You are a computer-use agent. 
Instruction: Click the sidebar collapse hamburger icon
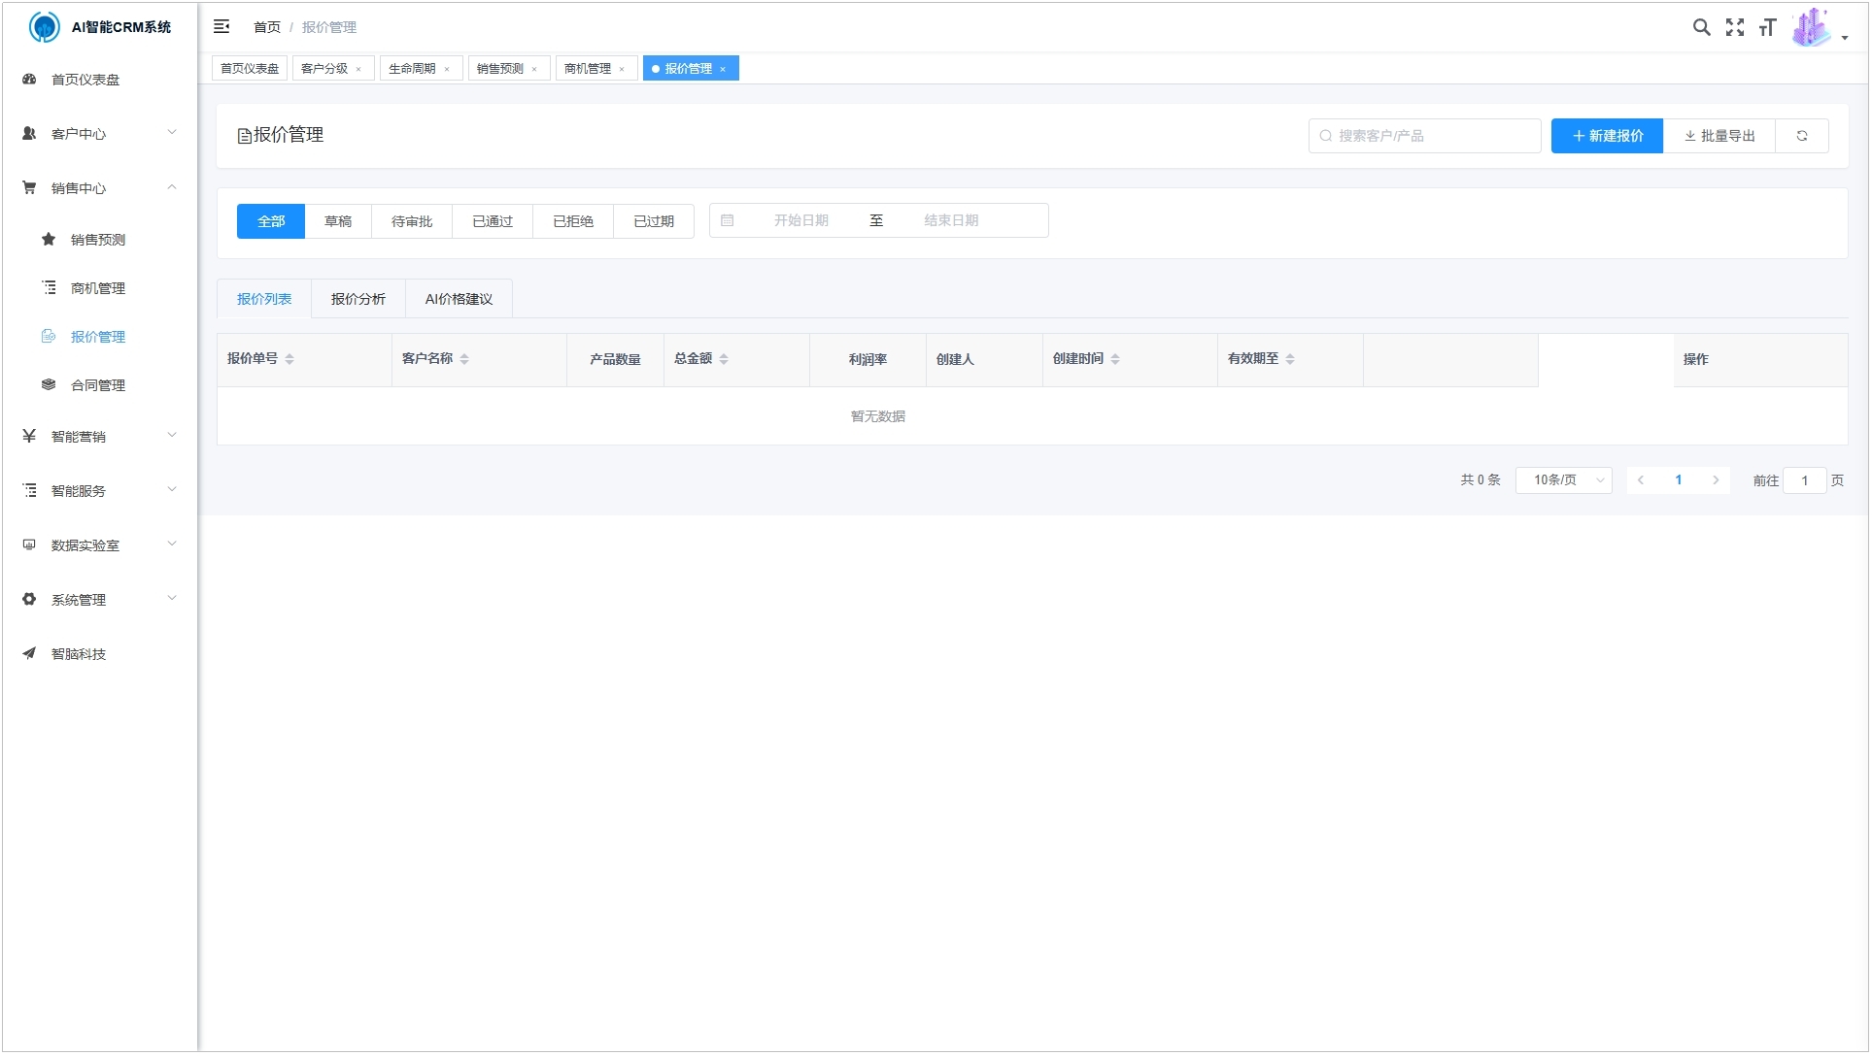pyautogui.click(x=221, y=27)
